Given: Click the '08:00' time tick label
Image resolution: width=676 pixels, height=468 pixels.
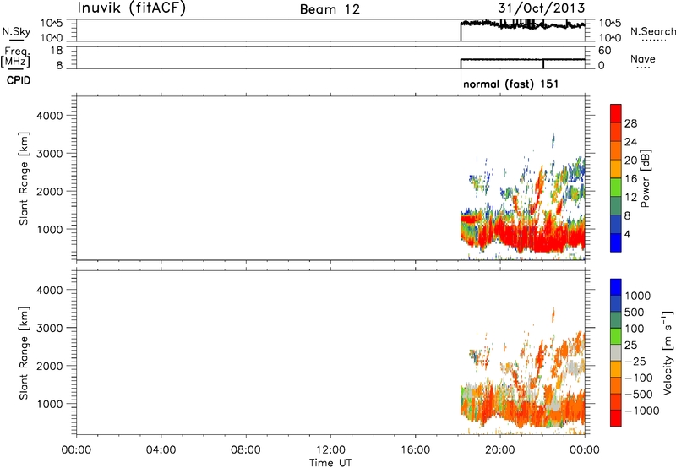Looking at the screenshot, I should [245, 450].
